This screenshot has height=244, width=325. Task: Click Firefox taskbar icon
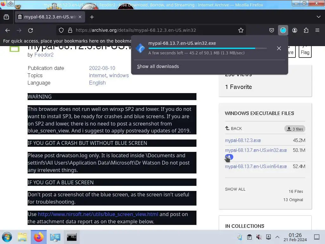[39, 237]
